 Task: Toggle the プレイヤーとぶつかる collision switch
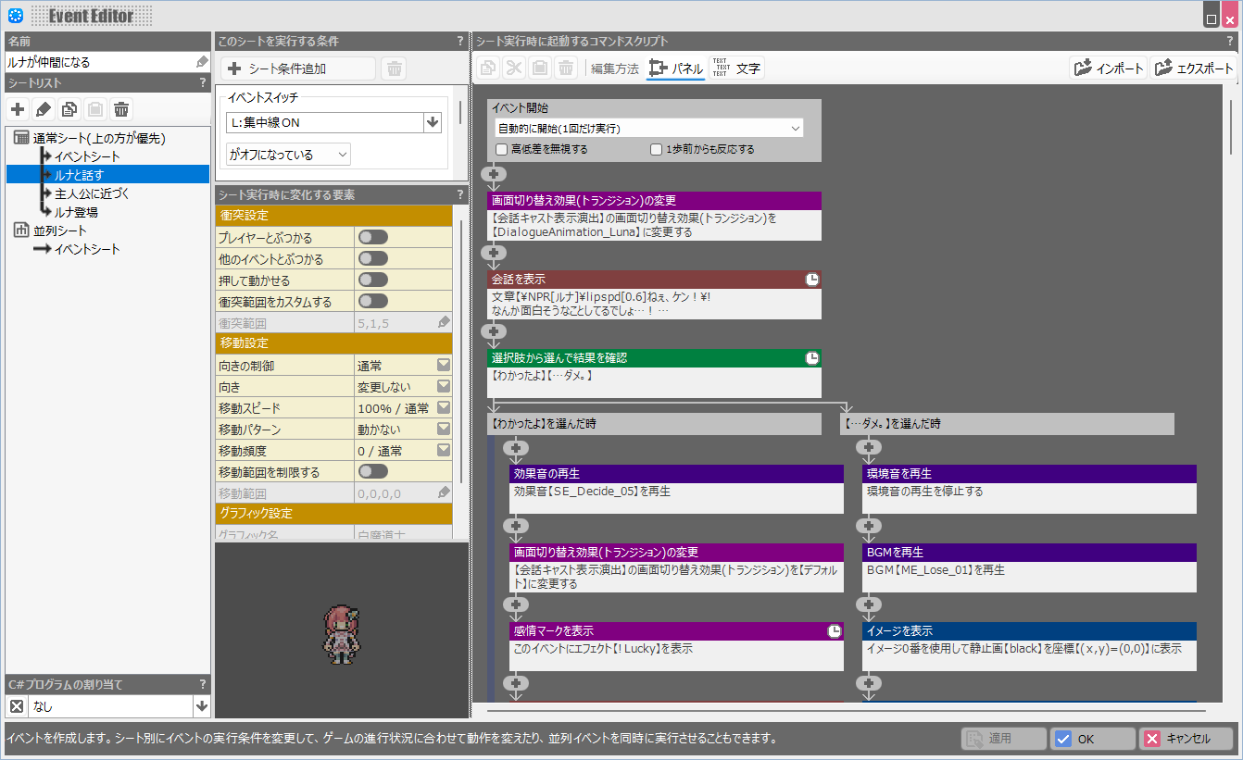tap(372, 238)
